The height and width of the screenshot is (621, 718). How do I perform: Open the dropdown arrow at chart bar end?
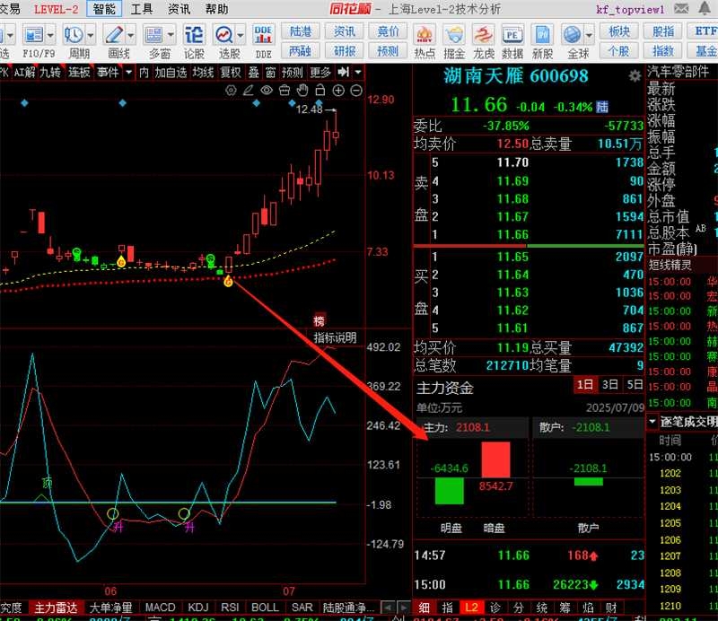pos(358,72)
